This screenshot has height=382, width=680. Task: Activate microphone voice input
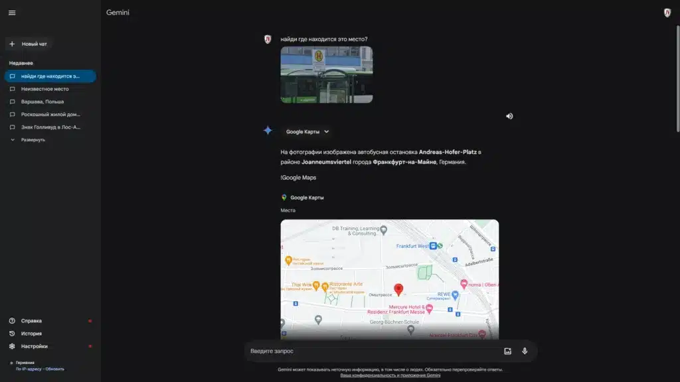(525, 351)
